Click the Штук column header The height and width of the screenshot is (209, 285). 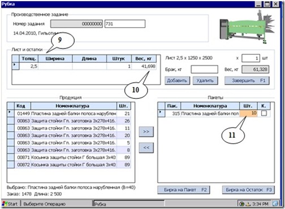[x=119, y=59]
